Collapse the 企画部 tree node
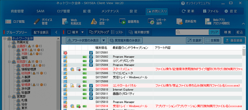Screen dimensions: 248x110 coord(9,46)
